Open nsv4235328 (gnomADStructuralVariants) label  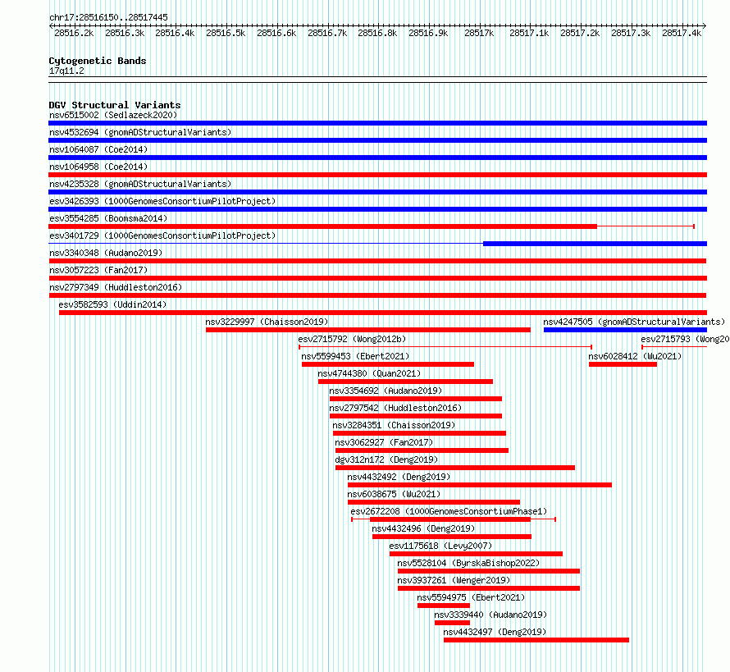point(140,184)
